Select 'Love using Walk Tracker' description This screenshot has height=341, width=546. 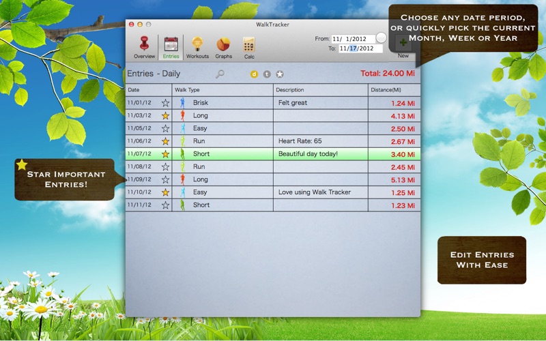click(x=321, y=192)
